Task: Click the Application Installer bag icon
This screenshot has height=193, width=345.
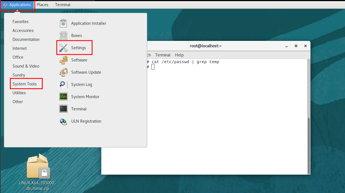Action: (63, 23)
